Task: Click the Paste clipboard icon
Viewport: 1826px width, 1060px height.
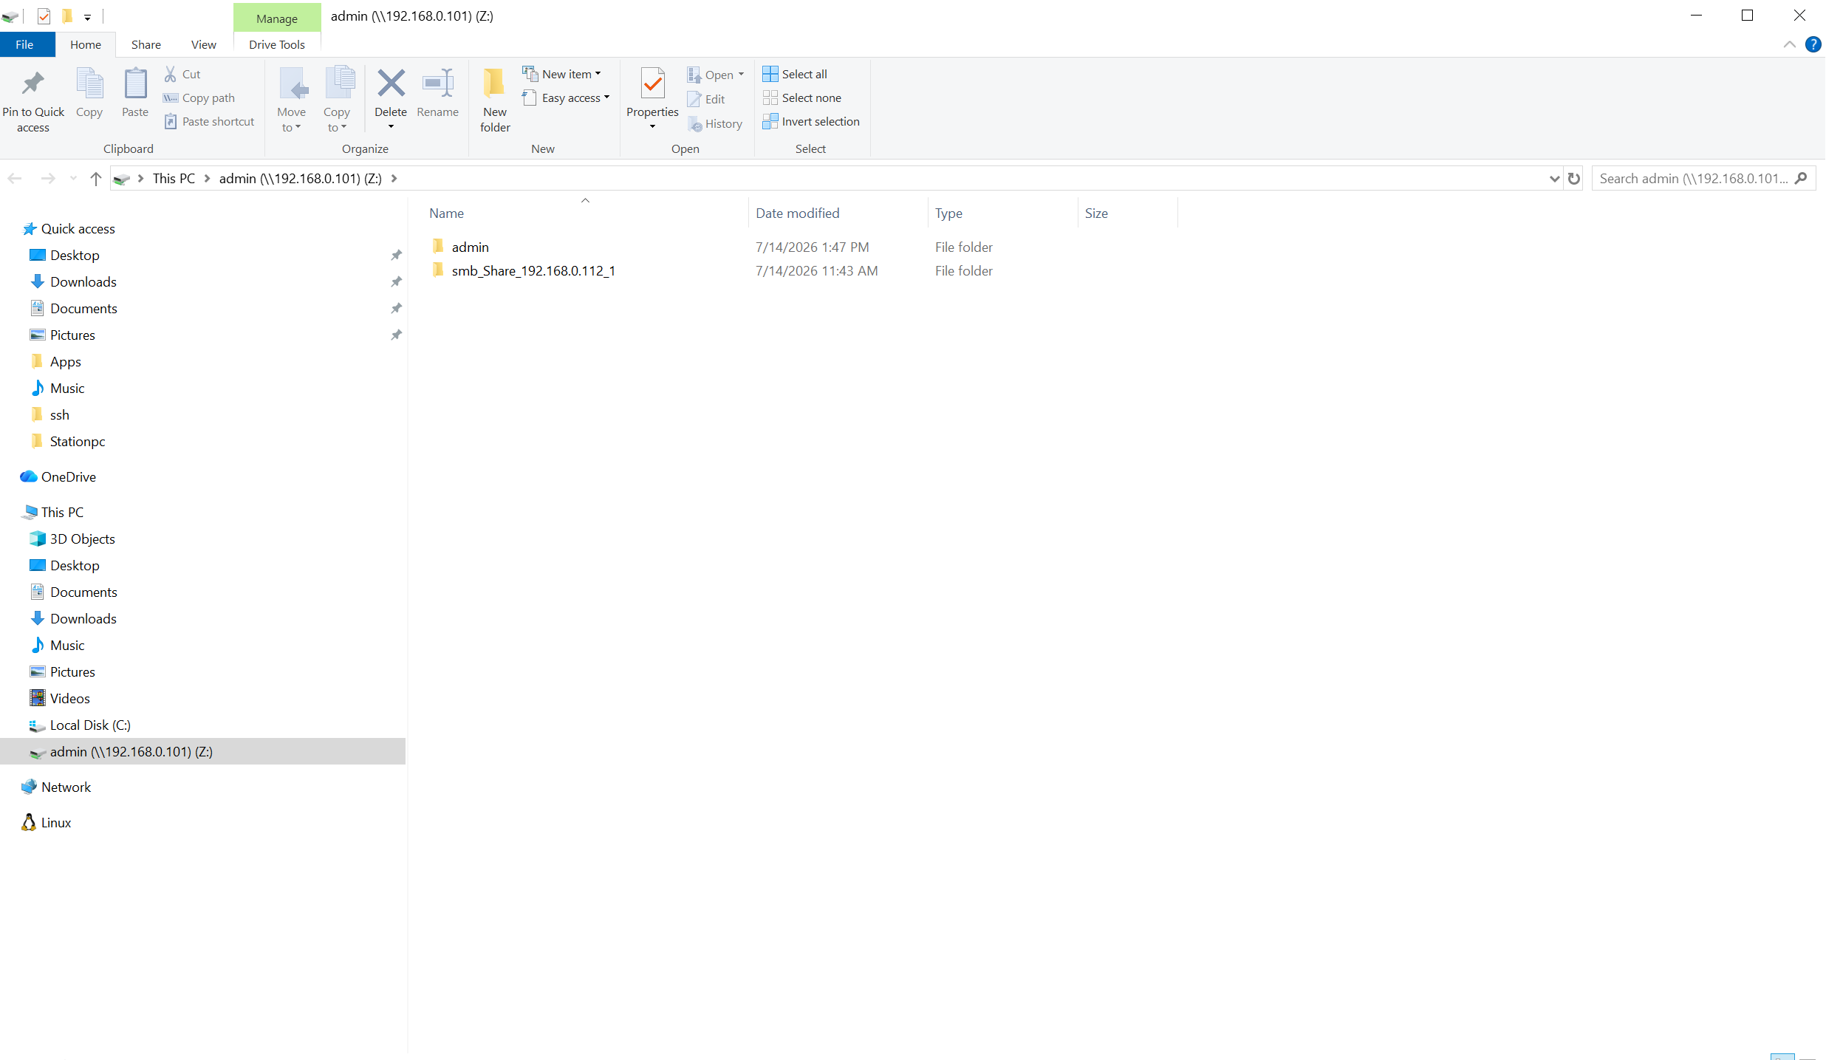Action: click(x=135, y=83)
